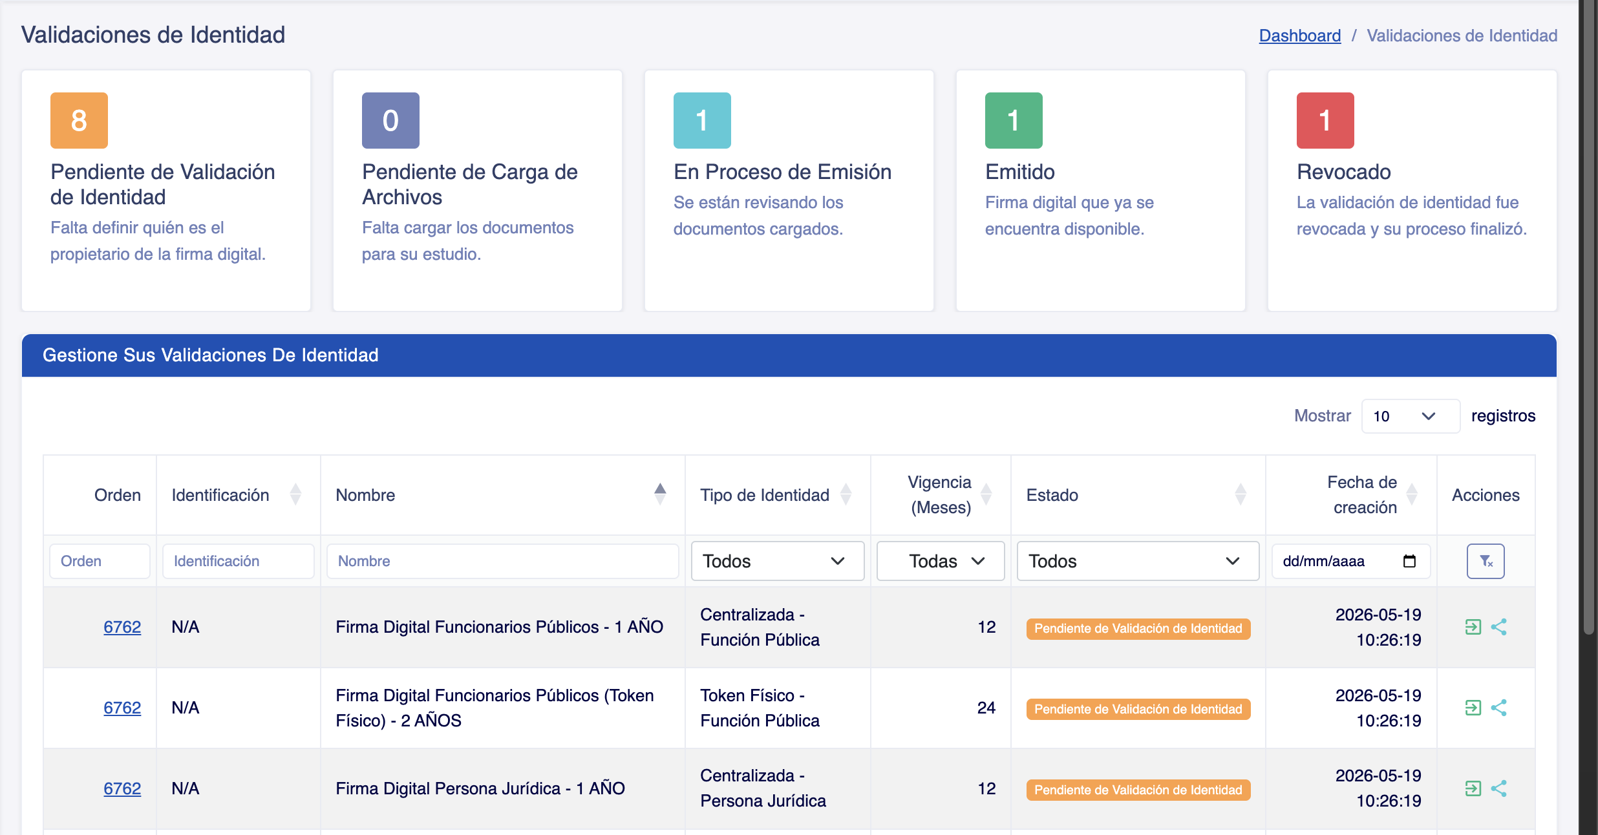Select the orange Pendiente de Validación count badge
1598x835 pixels.
(x=79, y=120)
